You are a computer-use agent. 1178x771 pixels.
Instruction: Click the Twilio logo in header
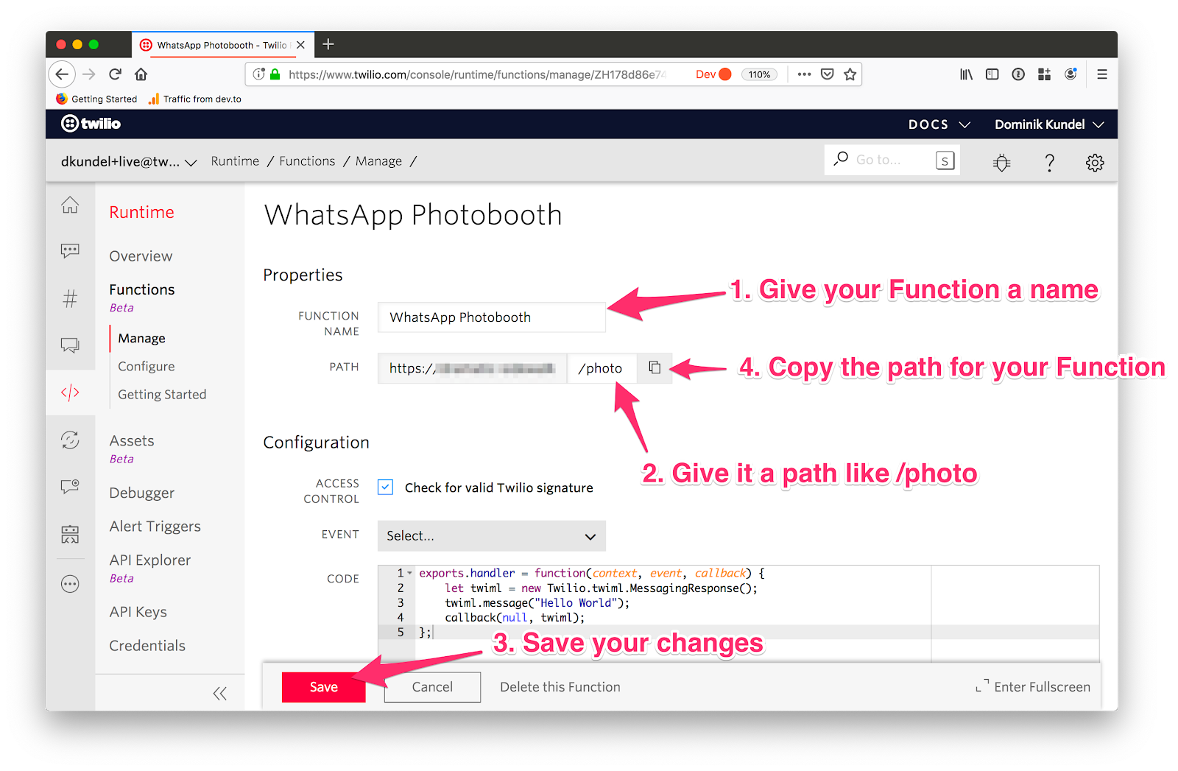point(91,124)
